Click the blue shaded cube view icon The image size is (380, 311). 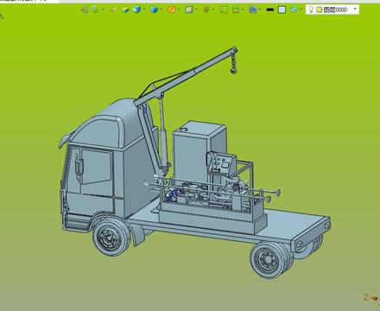[x=136, y=10]
